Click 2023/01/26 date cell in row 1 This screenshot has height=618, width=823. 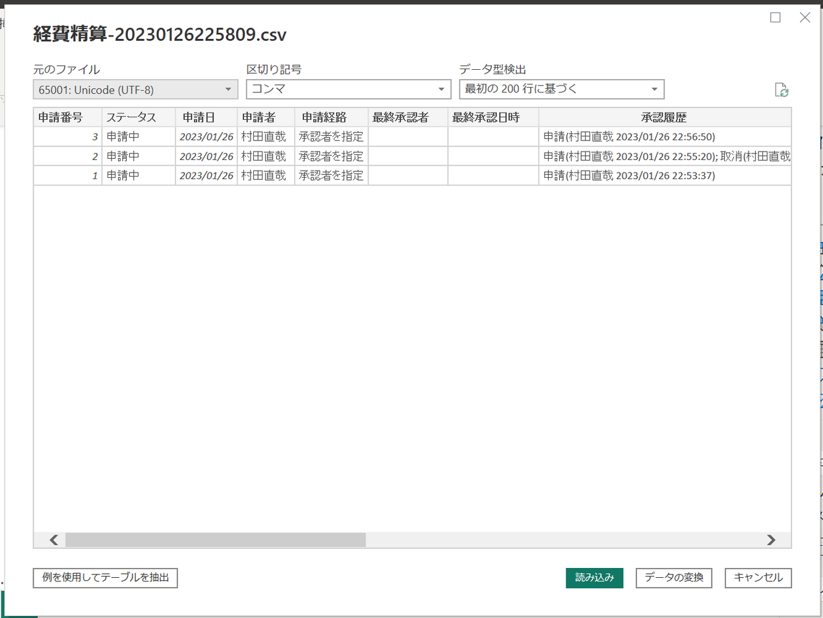(x=206, y=176)
